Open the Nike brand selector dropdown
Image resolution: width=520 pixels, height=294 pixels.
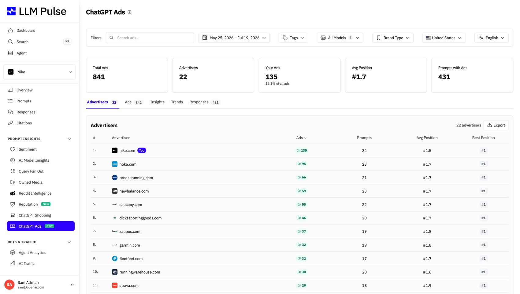point(39,72)
